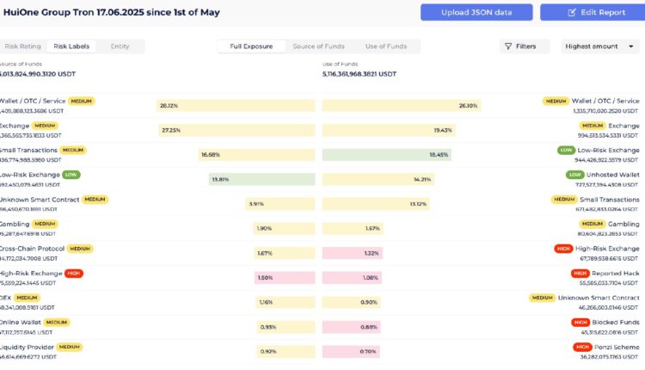Open the Full Exposure tab
This screenshot has height=370, width=645.
tap(251, 46)
